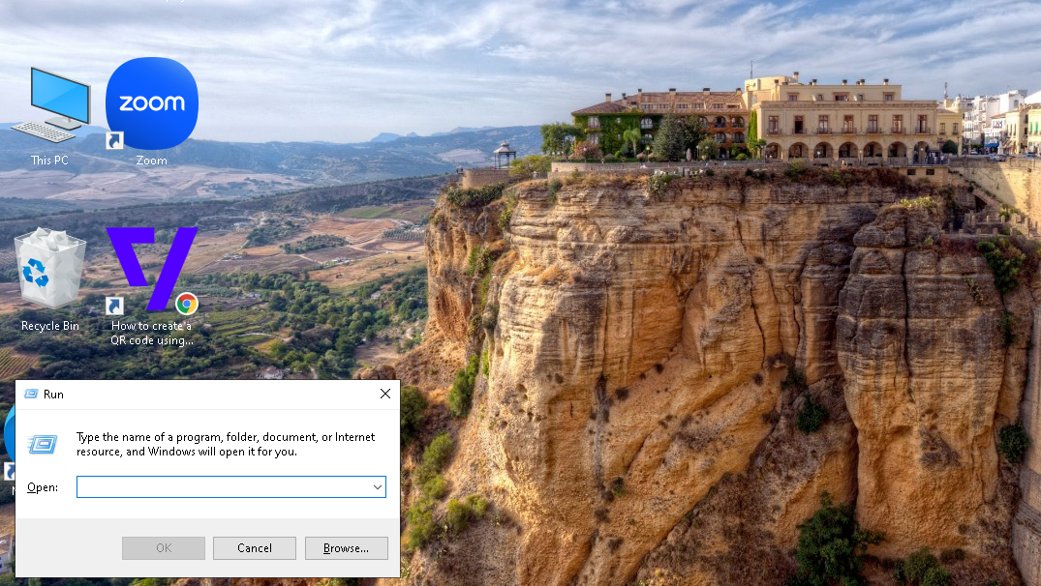The width and height of the screenshot is (1041, 586).
Task: Click the "This PC" icon label text
Action: coord(49,161)
